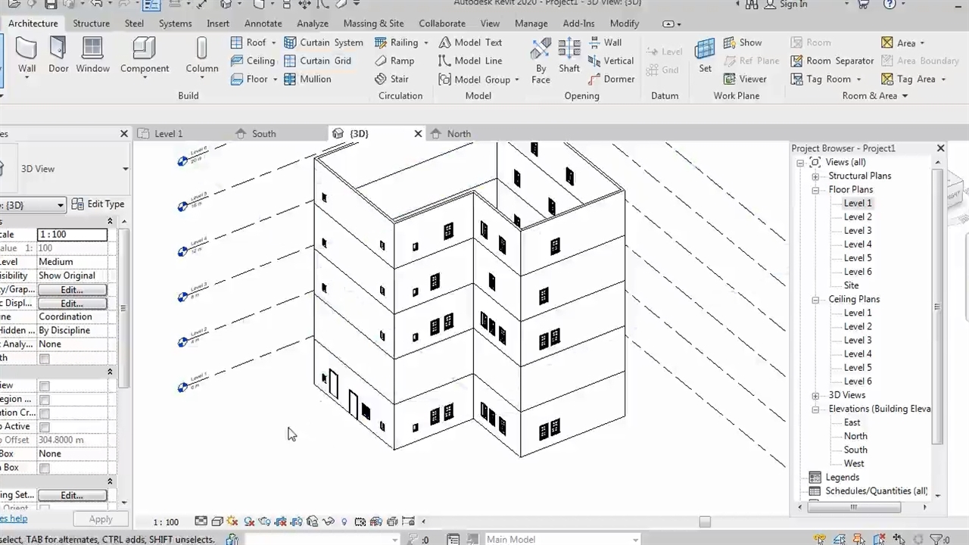Click the Door tool icon
This screenshot has height=545, width=969.
58,55
